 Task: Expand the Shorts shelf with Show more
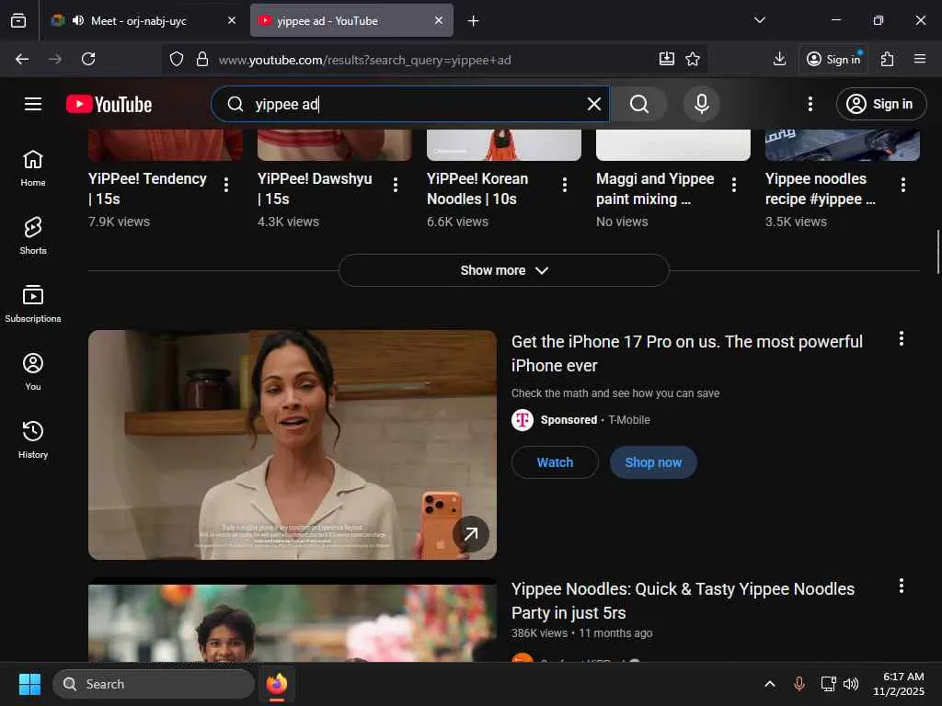(503, 270)
